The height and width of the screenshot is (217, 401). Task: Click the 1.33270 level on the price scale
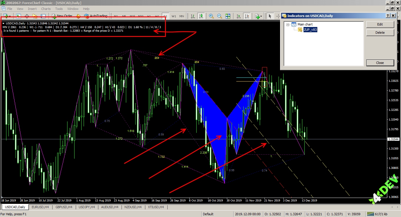point(393,71)
